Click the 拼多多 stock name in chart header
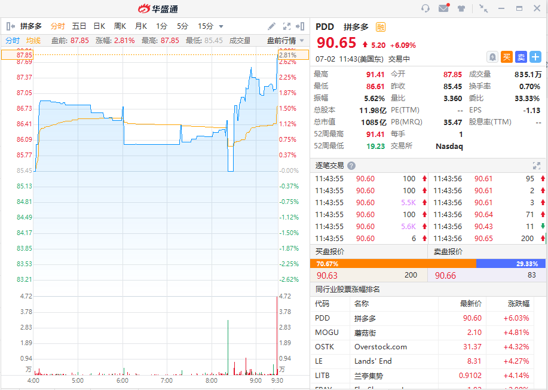 click(31, 26)
